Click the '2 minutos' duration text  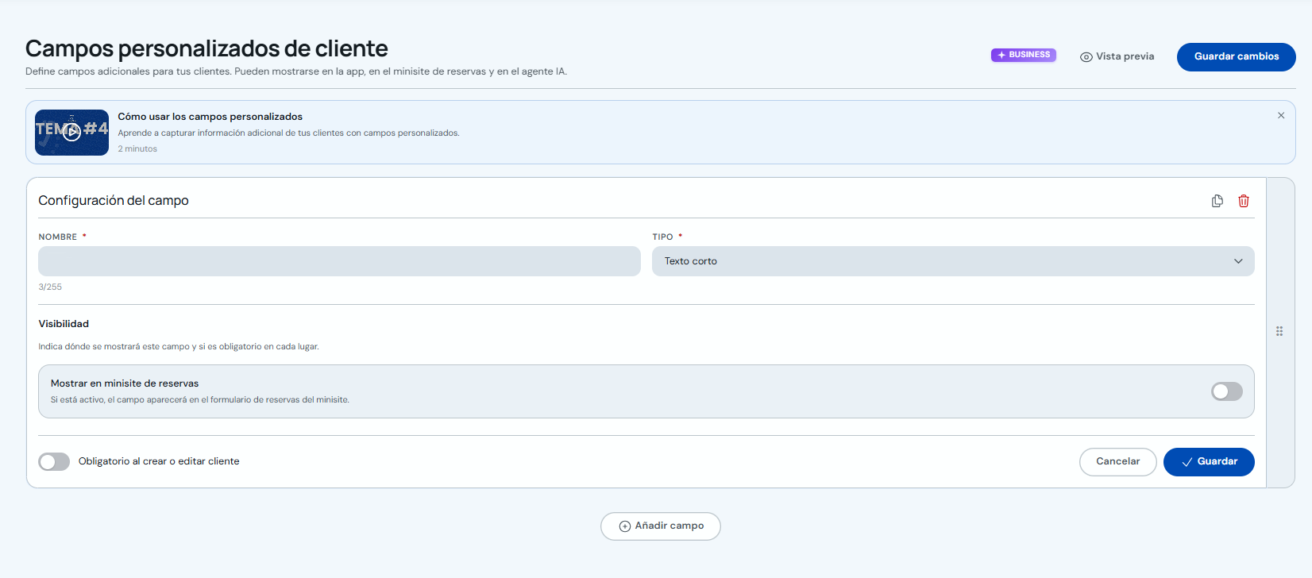(137, 149)
